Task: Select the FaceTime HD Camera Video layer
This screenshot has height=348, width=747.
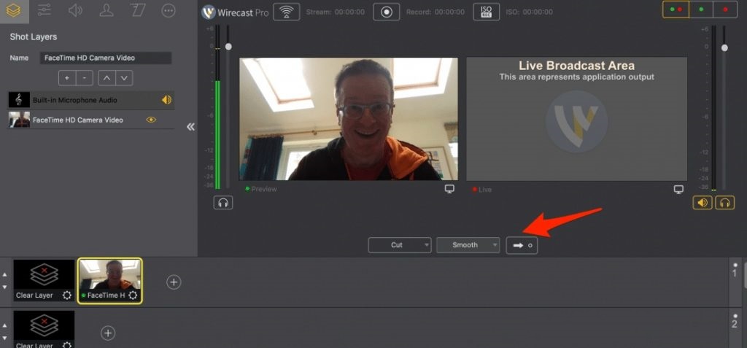Action: click(x=91, y=120)
